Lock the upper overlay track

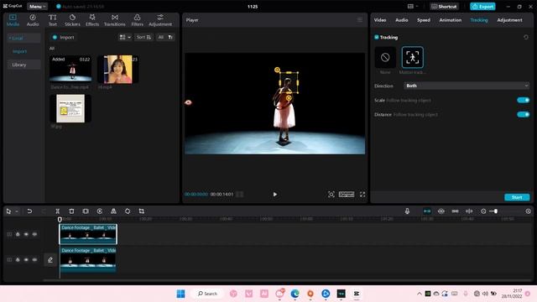18,234
